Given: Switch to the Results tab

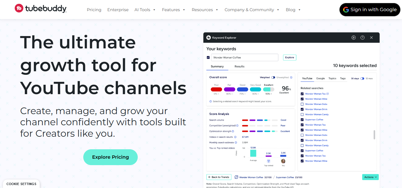Looking at the screenshot, I should click(240, 67).
